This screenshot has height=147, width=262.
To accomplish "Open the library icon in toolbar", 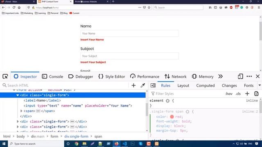I will 210,7.
